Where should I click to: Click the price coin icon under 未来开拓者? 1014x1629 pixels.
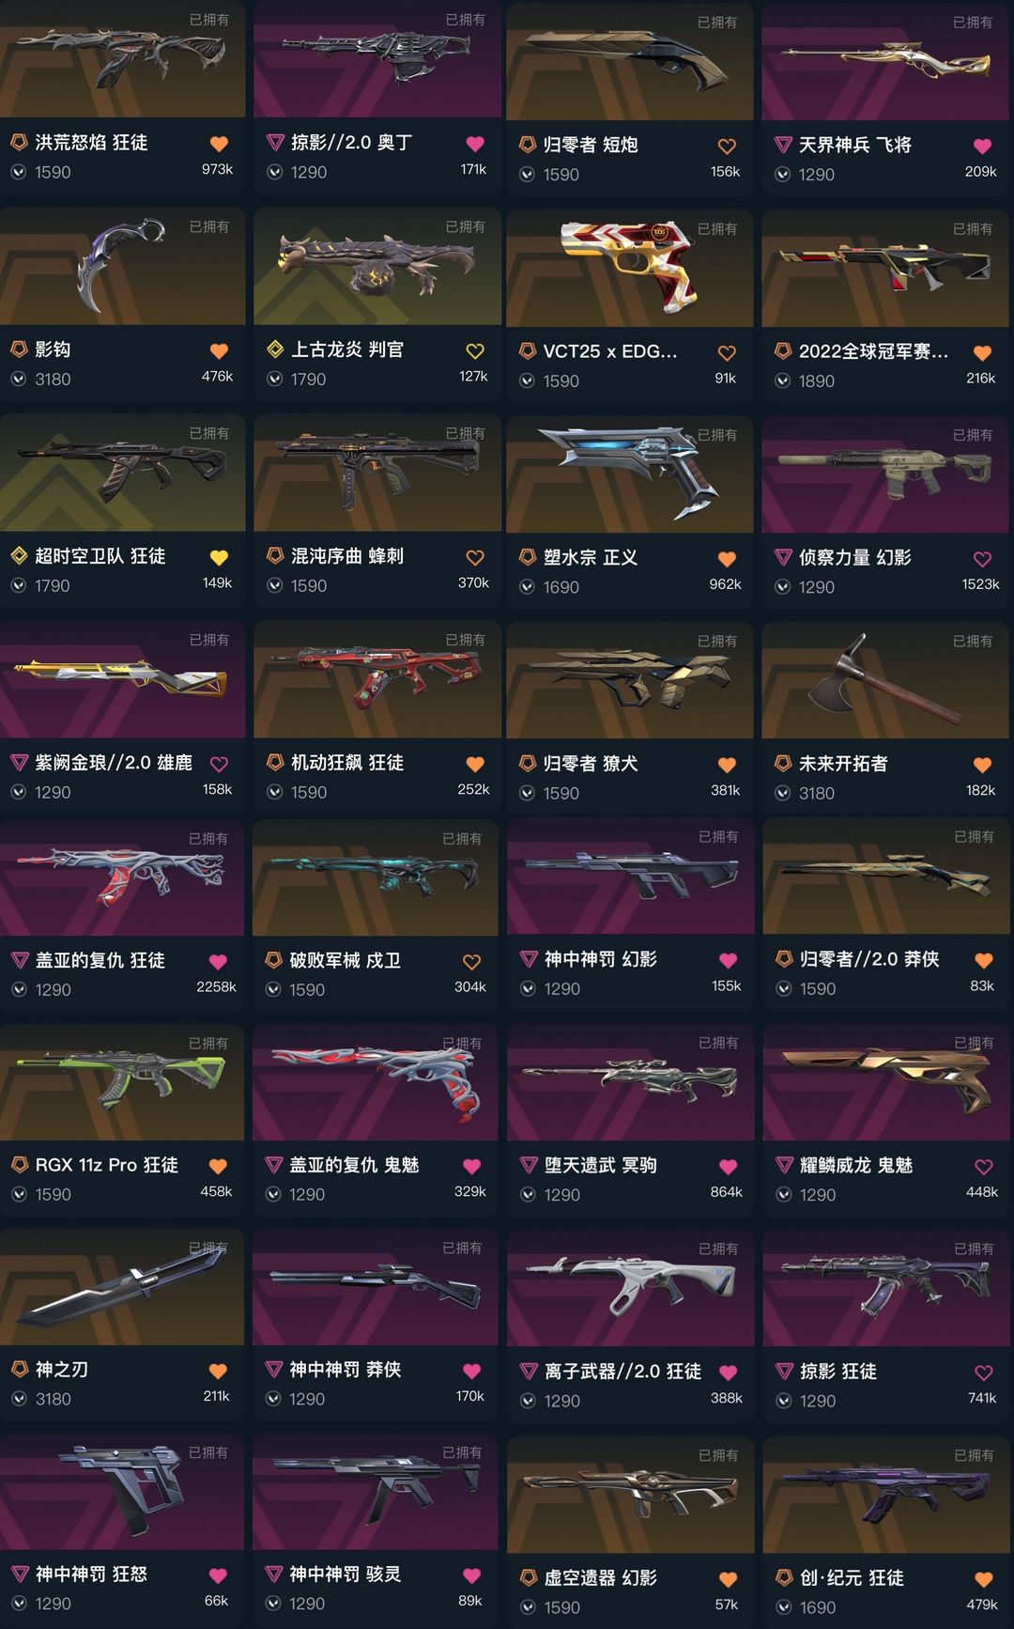[x=783, y=794]
